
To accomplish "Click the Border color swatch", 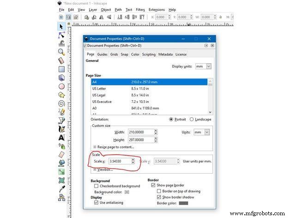I will click(x=183, y=203).
